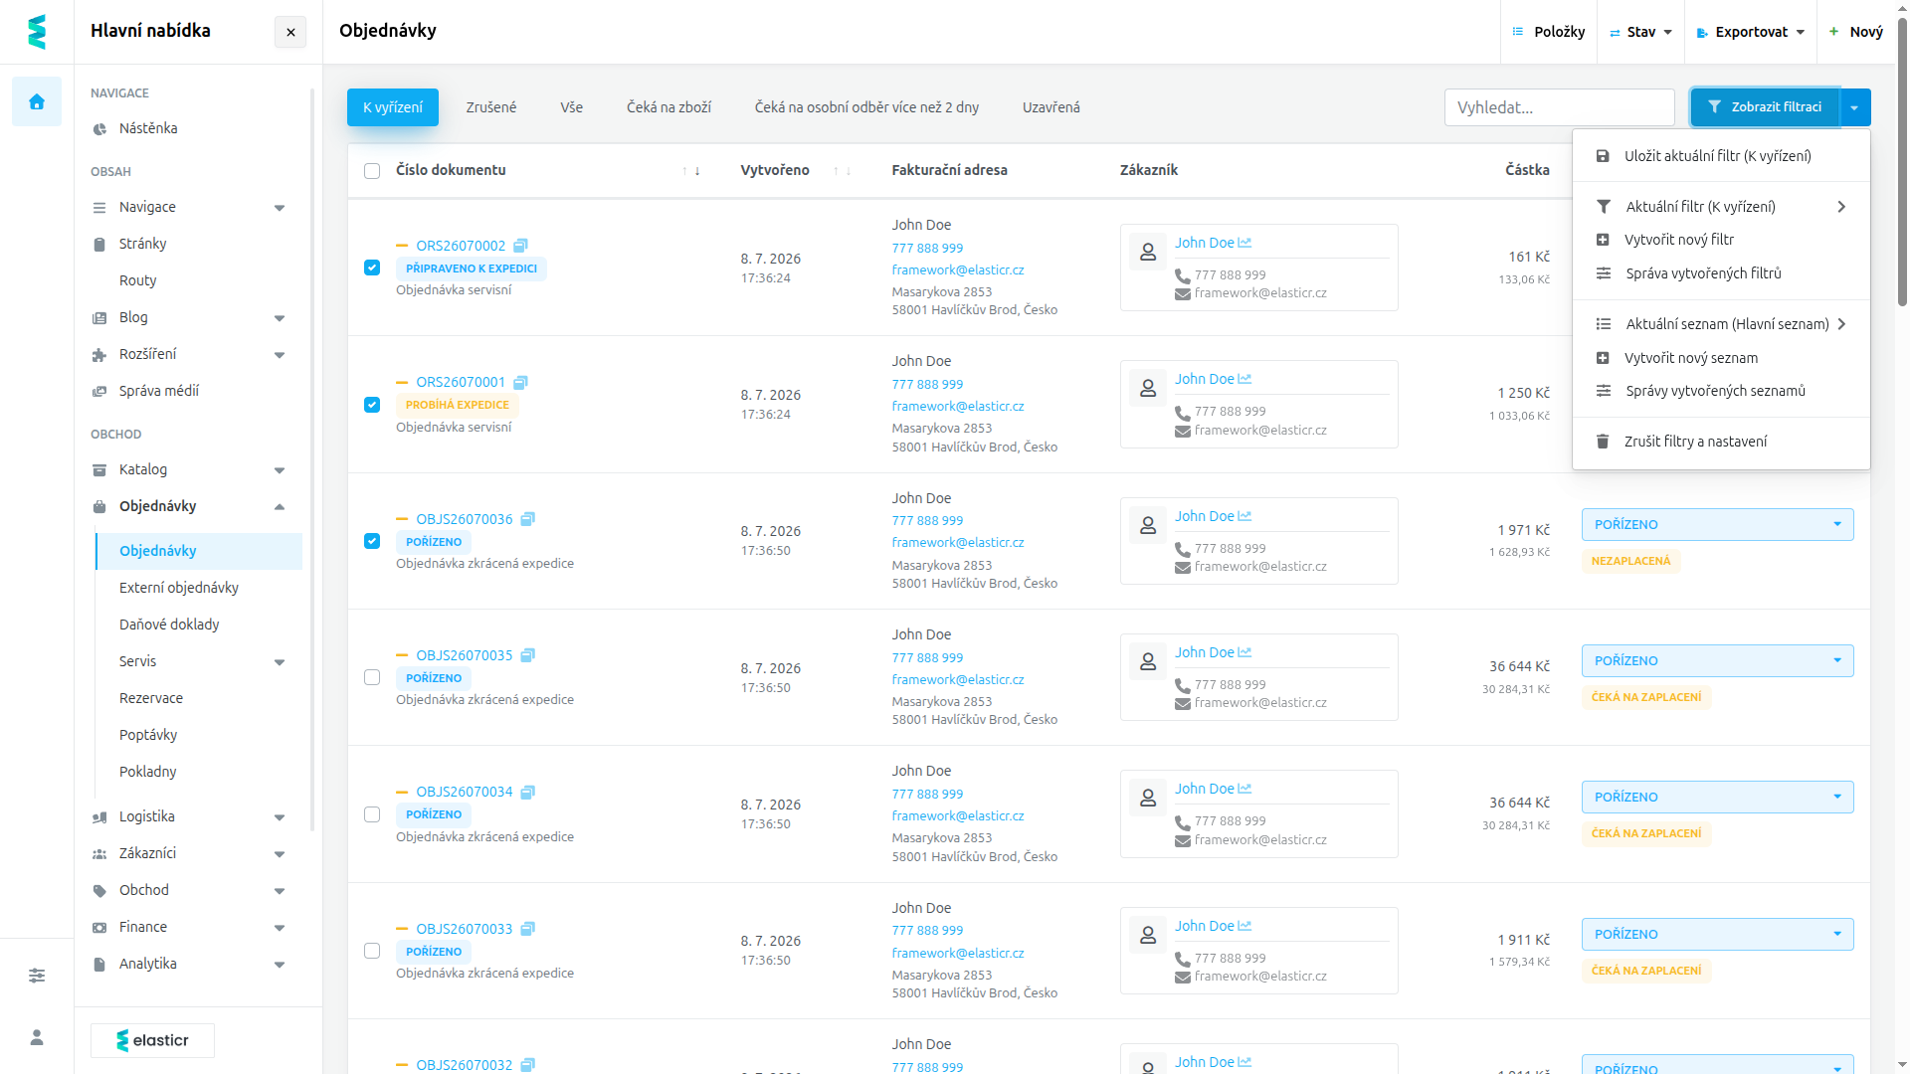Open the POŘÍZENO status dropdown for OBJS26070036

1717,524
